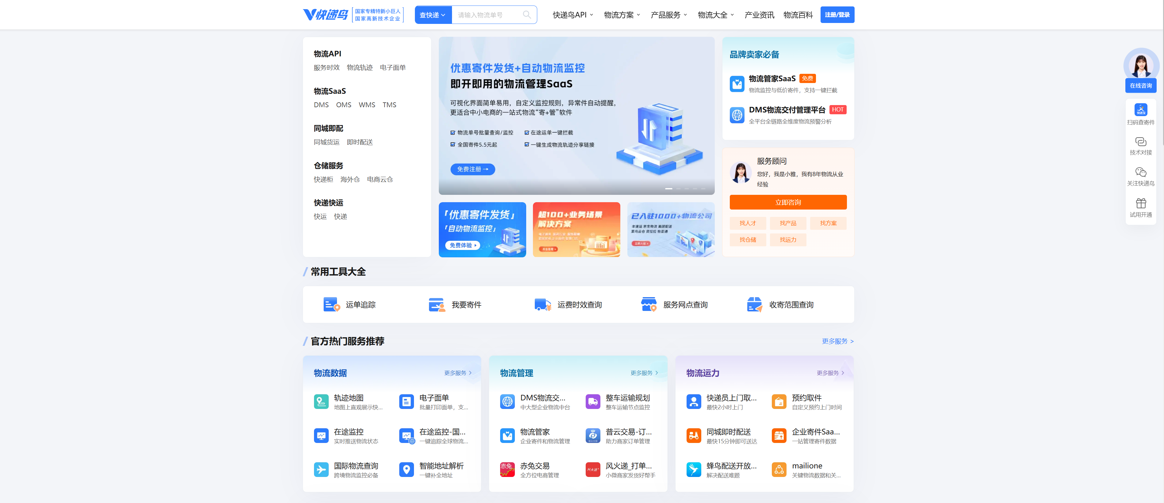The height and width of the screenshot is (503, 1164).
Task: Click the 在线咨询 floating button
Action: 1140,85
